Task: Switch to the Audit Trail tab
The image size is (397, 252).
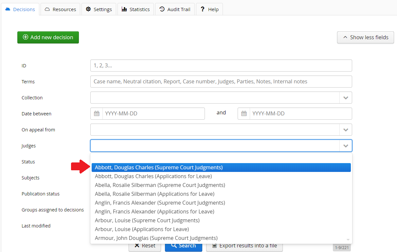Action: point(175,9)
